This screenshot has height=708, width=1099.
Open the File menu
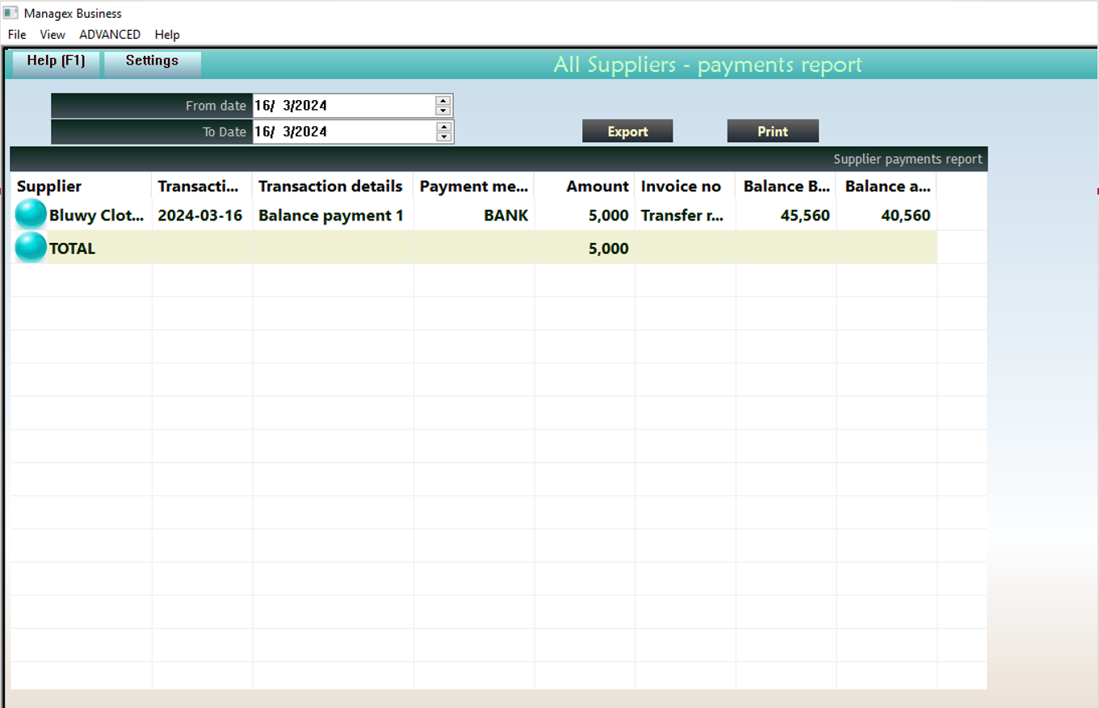click(16, 35)
